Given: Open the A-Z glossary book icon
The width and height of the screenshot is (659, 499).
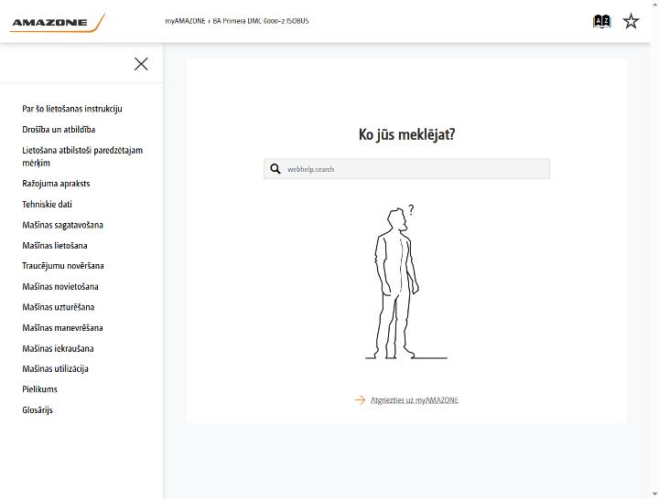Looking at the screenshot, I should tap(602, 21).
